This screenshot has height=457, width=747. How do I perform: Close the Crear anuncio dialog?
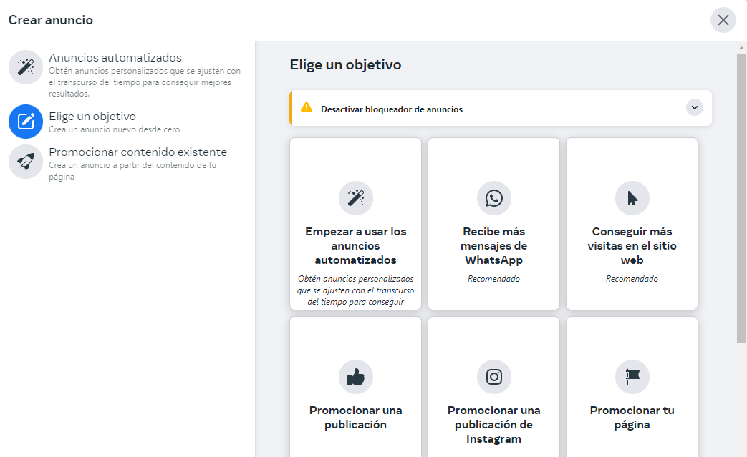(723, 20)
